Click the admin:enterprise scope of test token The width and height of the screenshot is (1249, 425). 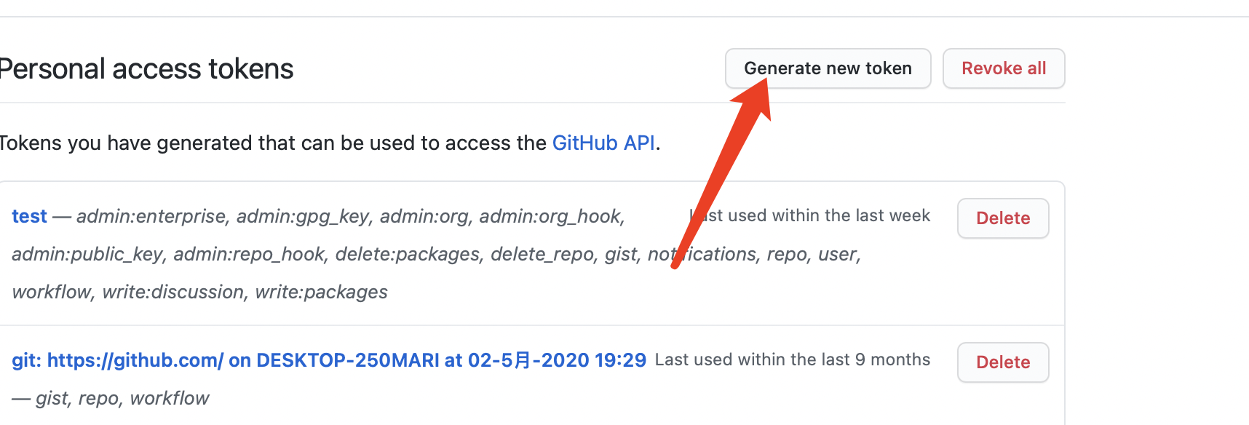click(151, 216)
